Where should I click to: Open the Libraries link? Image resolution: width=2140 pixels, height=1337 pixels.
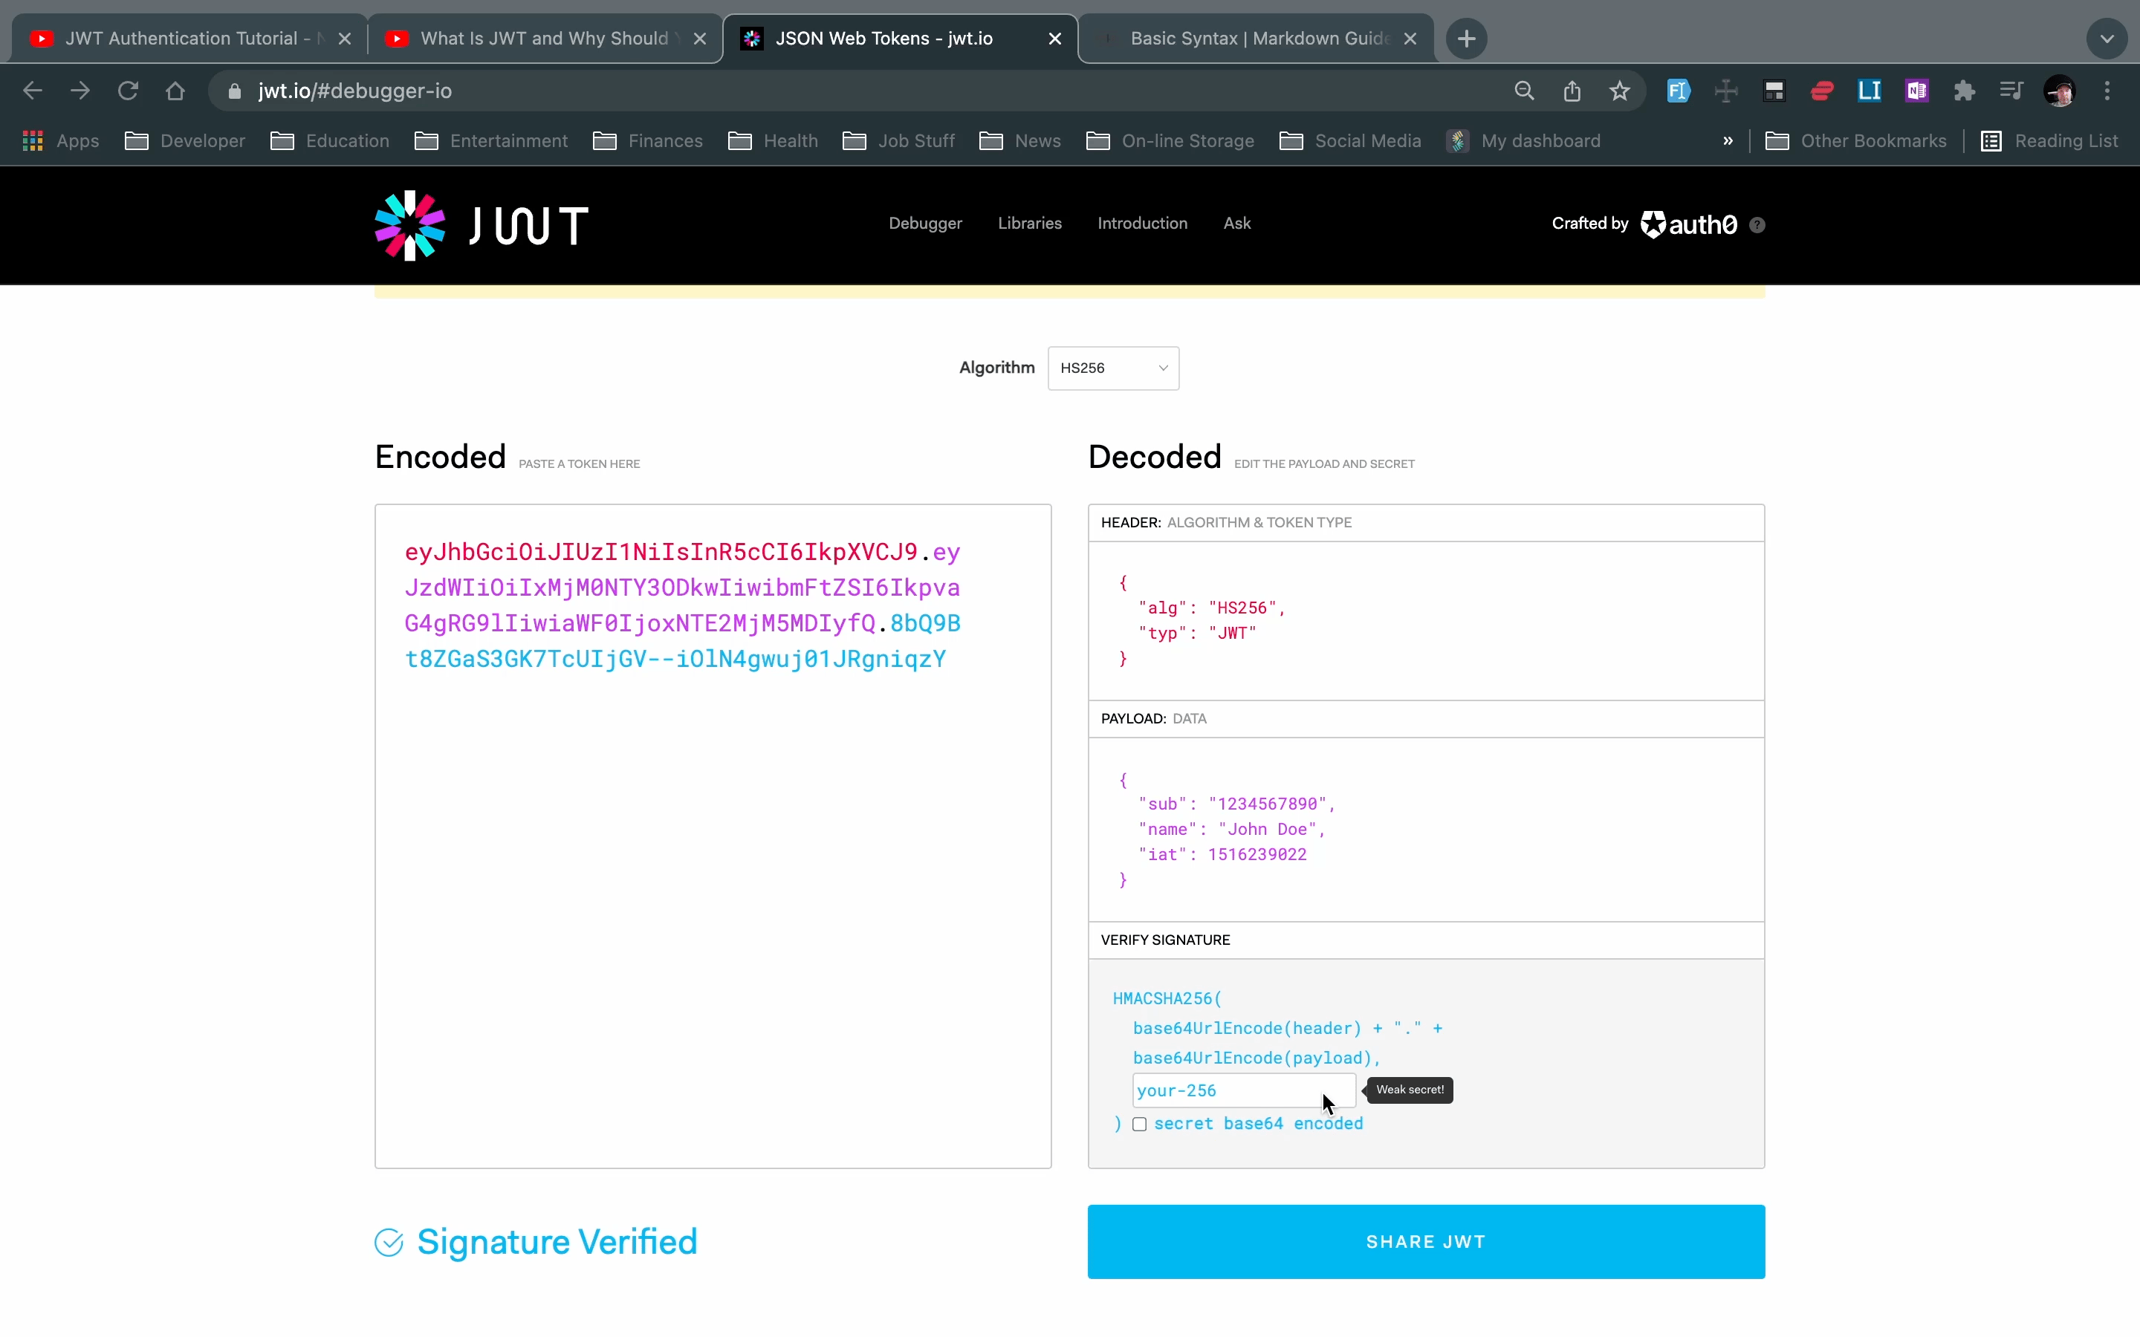click(1029, 224)
